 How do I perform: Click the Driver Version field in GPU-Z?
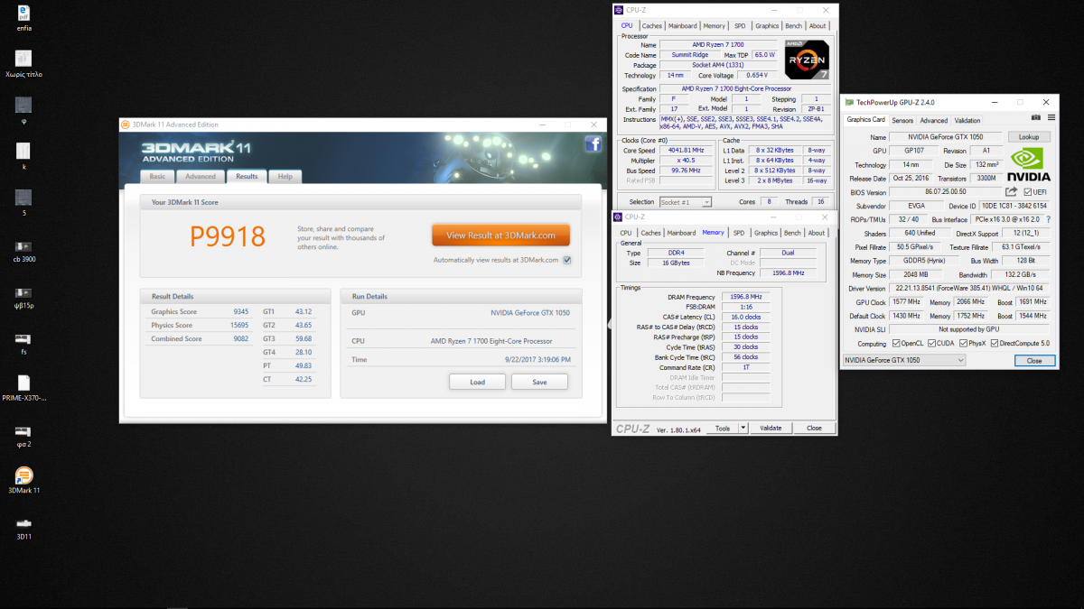(x=970, y=288)
